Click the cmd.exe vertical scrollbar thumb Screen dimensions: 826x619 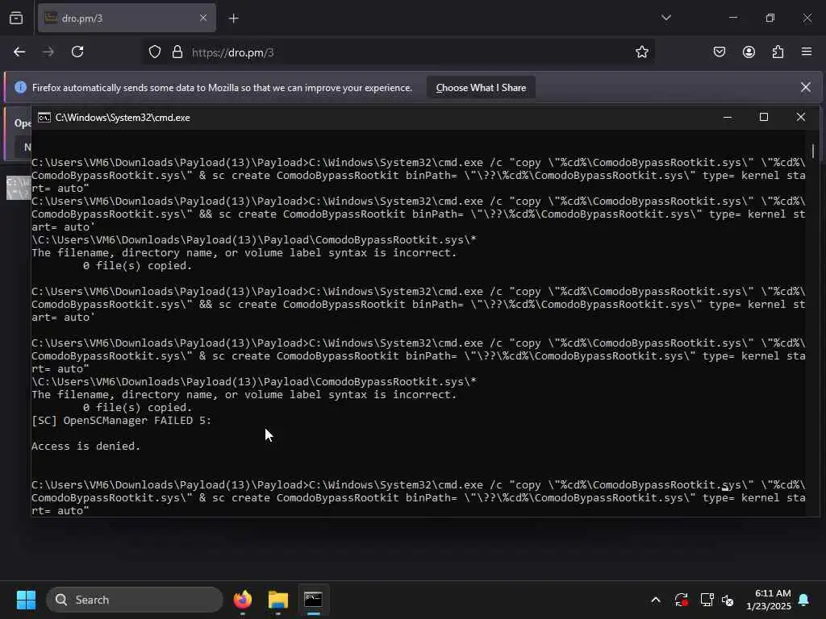813,151
